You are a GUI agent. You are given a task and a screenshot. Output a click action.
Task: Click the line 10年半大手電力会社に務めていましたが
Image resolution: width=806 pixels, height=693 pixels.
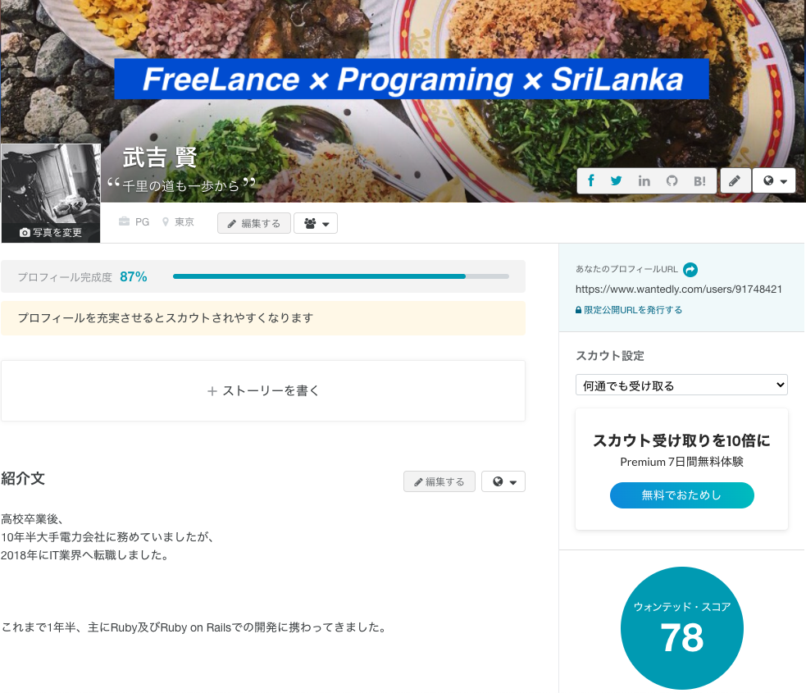(x=107, y=537)
